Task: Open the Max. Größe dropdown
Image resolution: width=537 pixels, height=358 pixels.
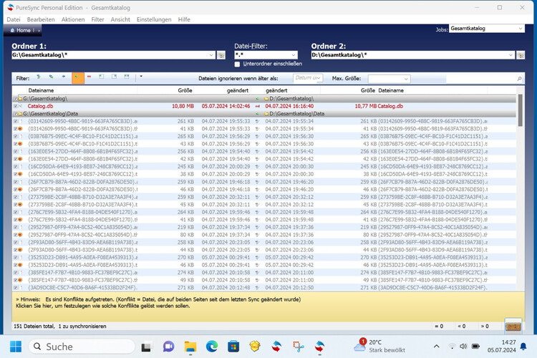Action: coord(406,79)
